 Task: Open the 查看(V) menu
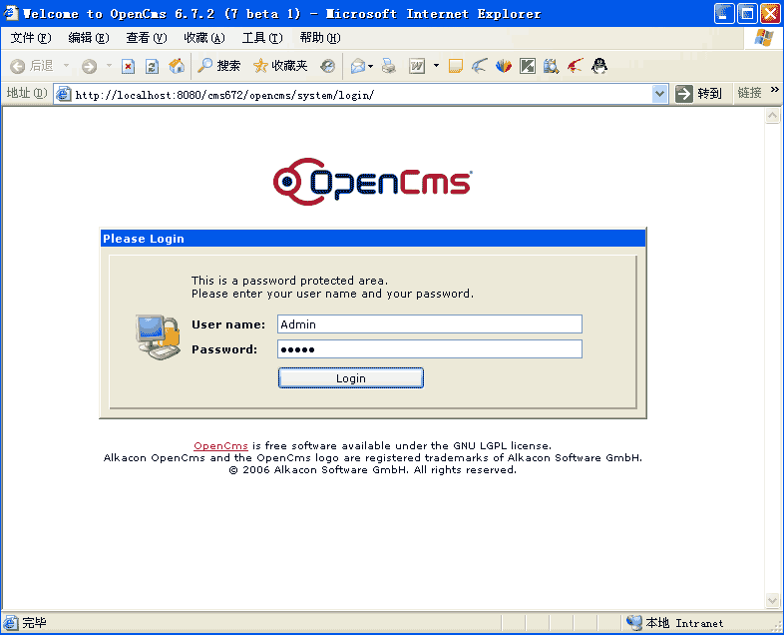146,38
